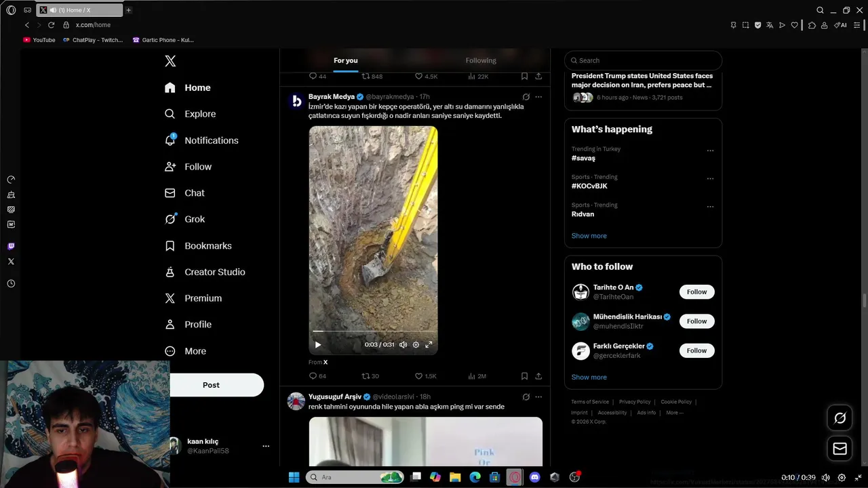Like the Bayrak Medya post with 1.5K likes
Screen dimensions: 868x488
426,376
